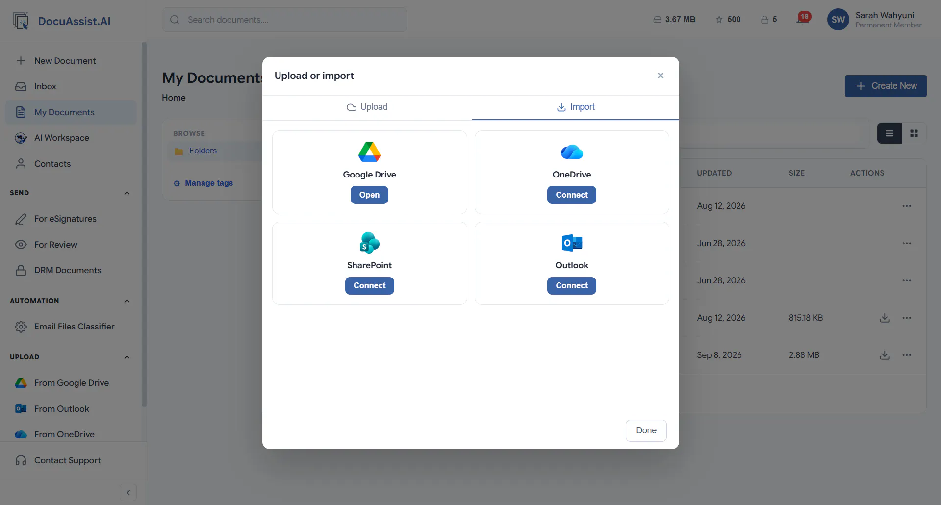Image resolution: width=941 pixels, height=505 pixels.
Task: Open Contacts in the sidebar
Action: (x=71, y=164)
